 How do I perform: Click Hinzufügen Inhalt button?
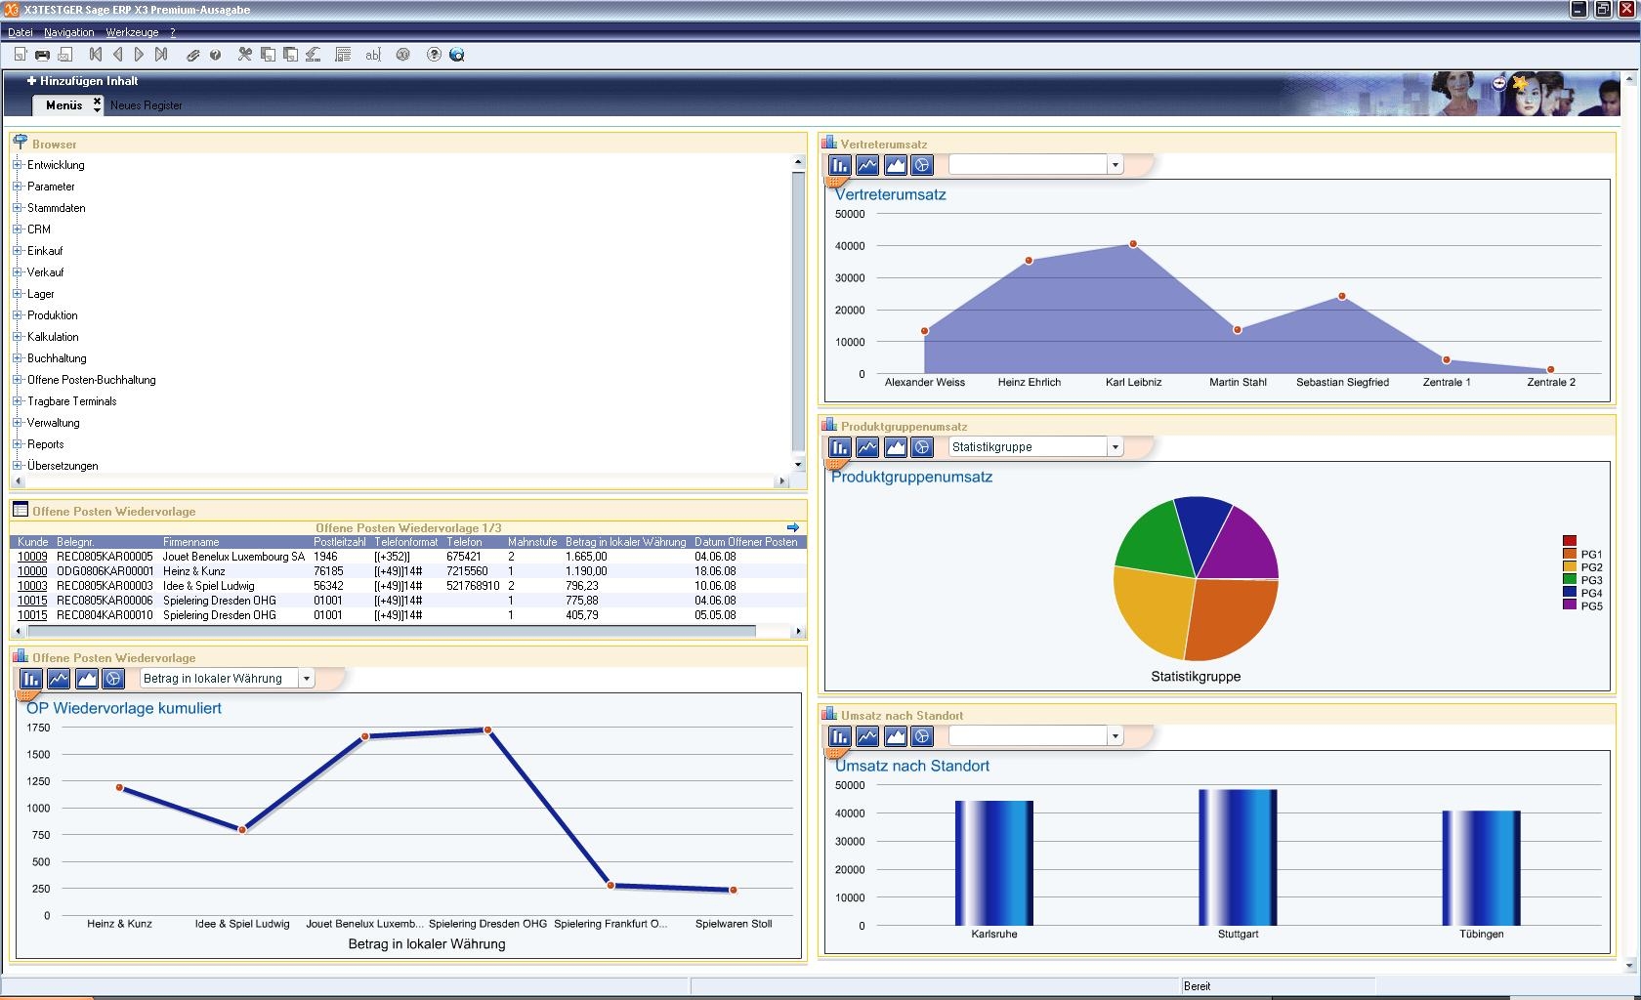(x=83, y=81)
